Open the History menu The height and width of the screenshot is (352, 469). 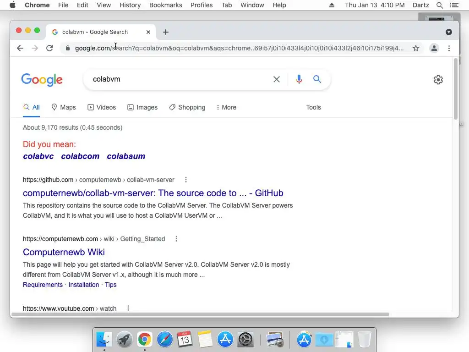130,5
